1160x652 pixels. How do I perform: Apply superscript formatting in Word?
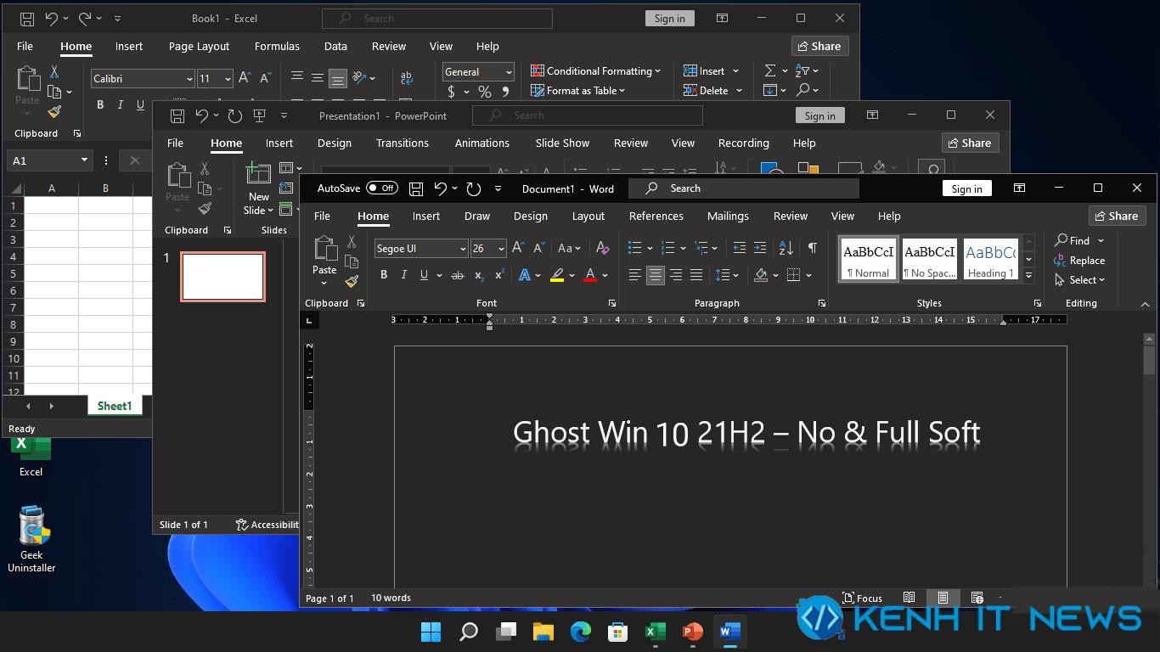pos(499,275)
